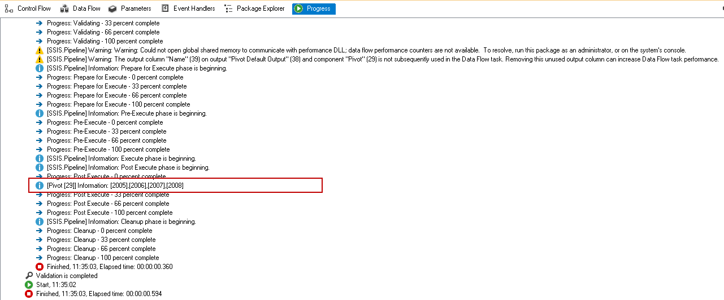Select Pre-Execute phase is beginning message
Viewport: 724px width, 300px height.
click(127, 113)
